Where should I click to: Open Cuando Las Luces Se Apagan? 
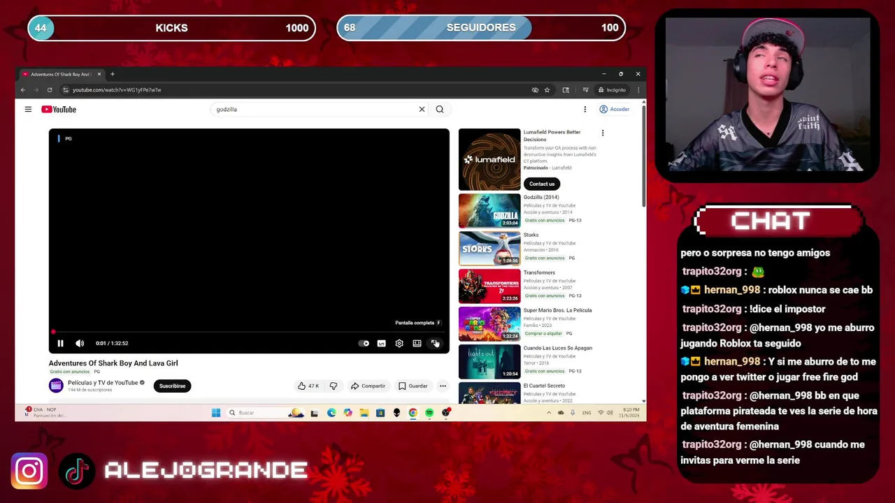tap(557, 348)
